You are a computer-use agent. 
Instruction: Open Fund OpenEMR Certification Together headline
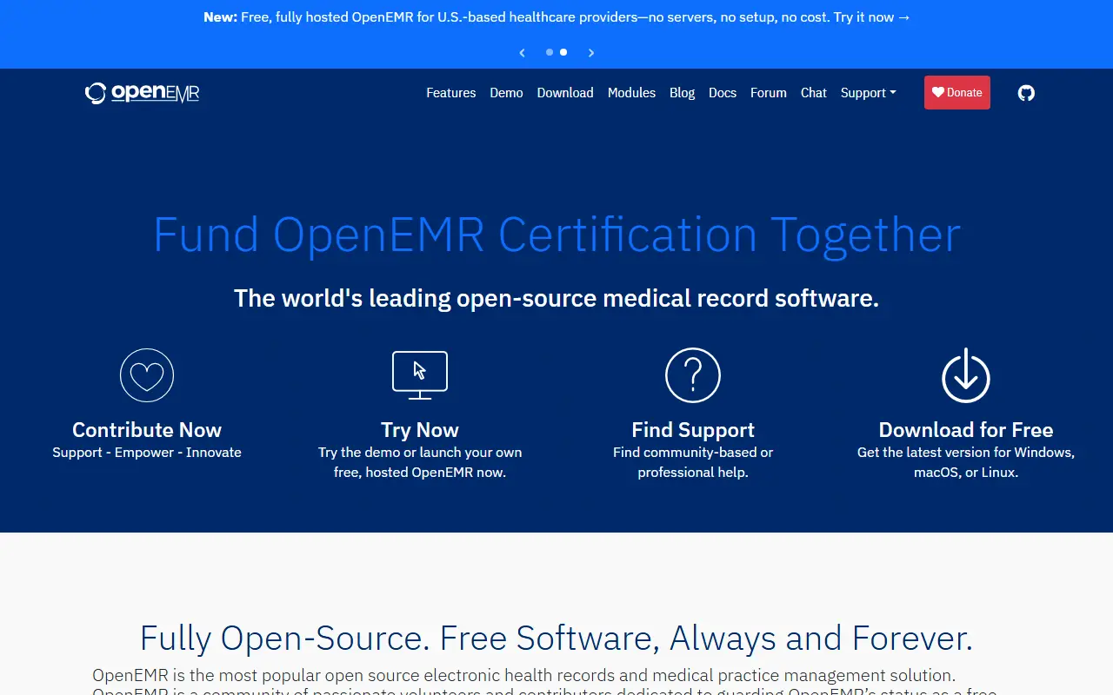point(556,235)
